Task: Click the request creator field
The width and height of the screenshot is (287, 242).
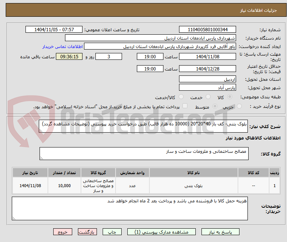Action: (160, 46)
